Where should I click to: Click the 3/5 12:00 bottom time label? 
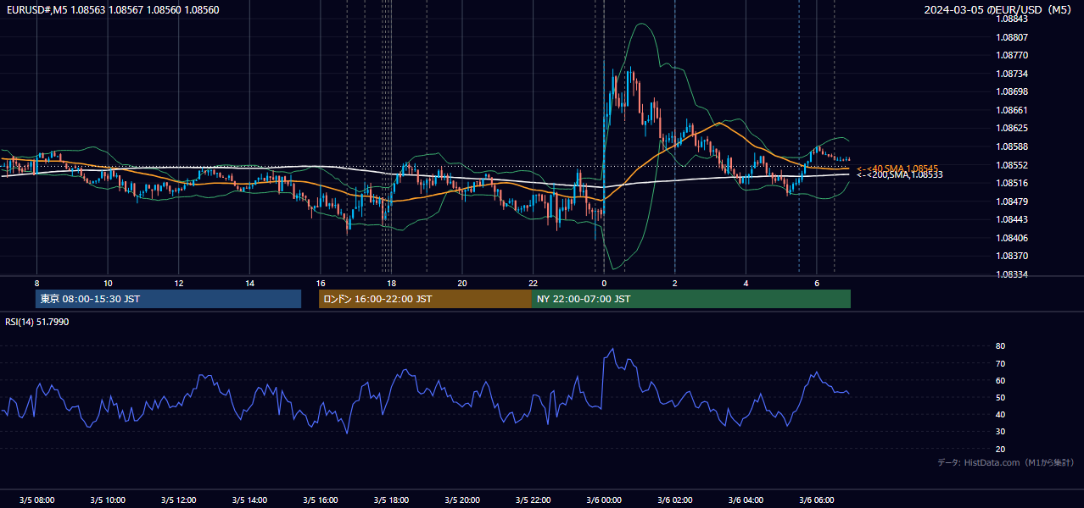[x=178, y=500]
